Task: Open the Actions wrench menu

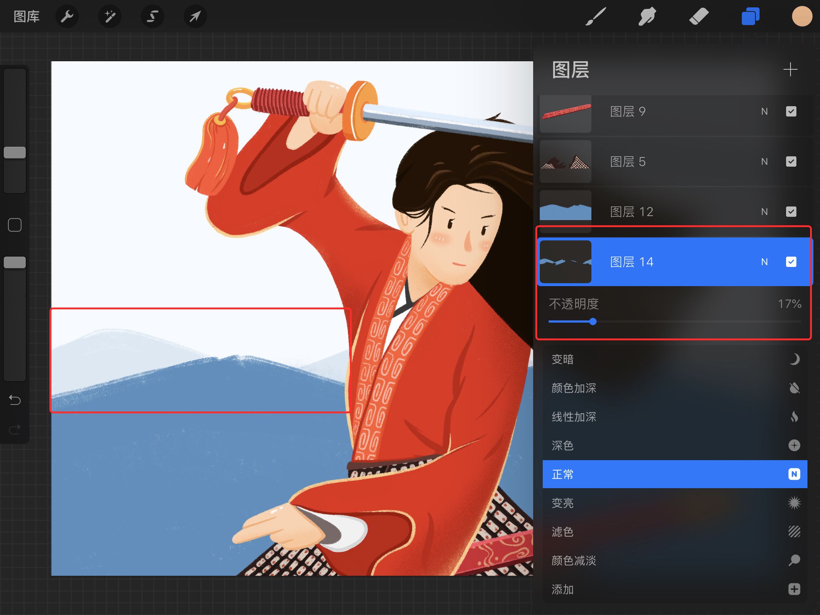Action: coord(67,16)
